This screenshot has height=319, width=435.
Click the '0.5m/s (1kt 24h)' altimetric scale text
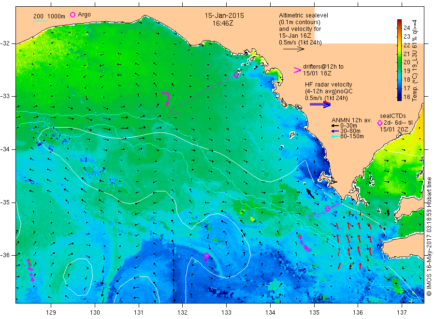pos(300,43)
